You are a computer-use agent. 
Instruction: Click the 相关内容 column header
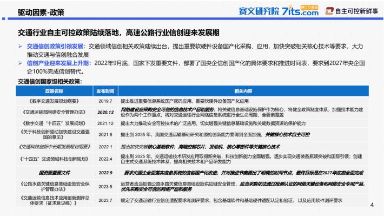tap(243, 91)
